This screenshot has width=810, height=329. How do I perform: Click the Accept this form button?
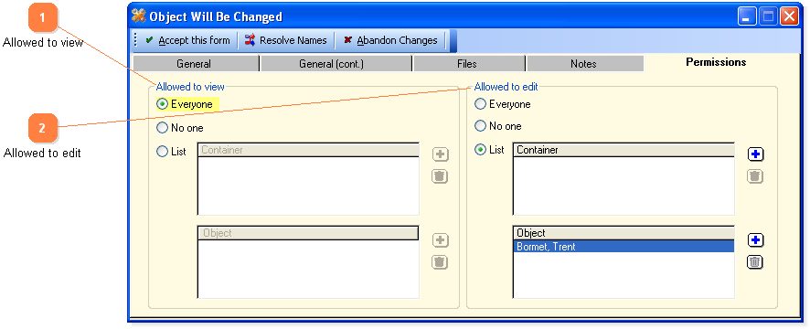tap(187, 40)
